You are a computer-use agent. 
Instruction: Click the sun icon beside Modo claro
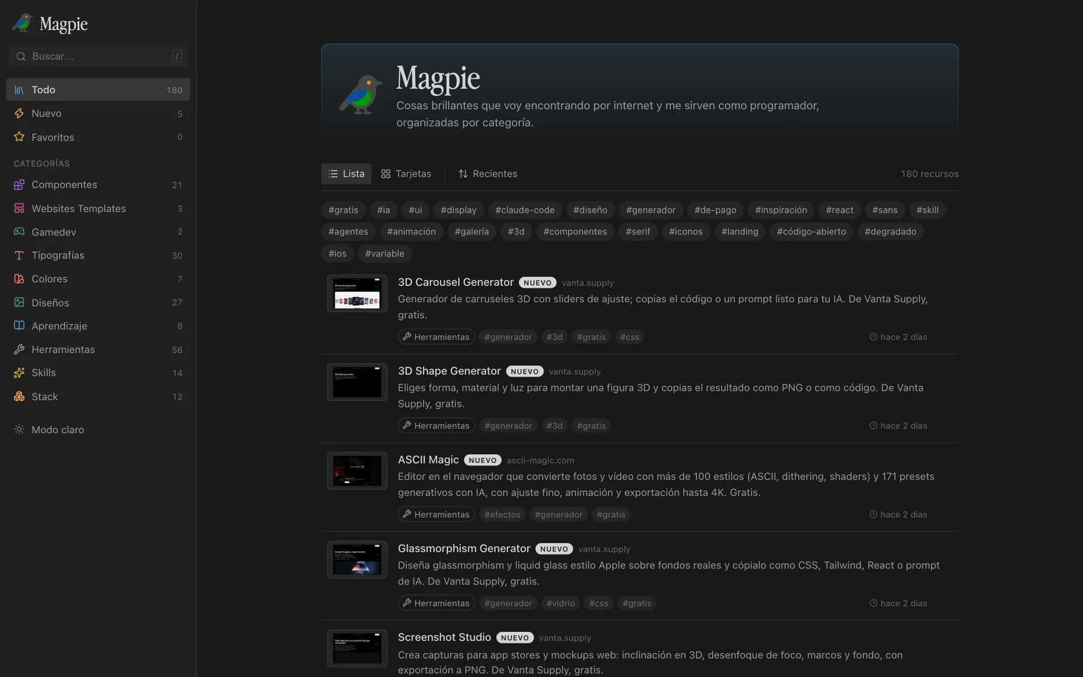pyautogui.click(x=19, y=429)
